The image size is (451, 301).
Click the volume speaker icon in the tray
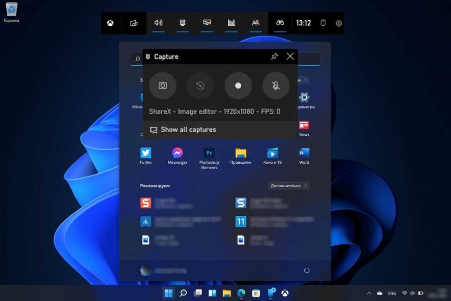pyautogui.click(x=413, y=293)
